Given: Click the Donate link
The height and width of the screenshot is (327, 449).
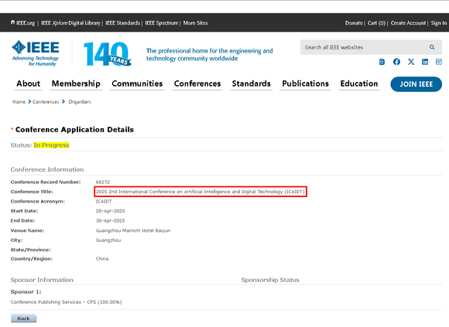Looking at the screenshot, I should [x=354, y=23].
